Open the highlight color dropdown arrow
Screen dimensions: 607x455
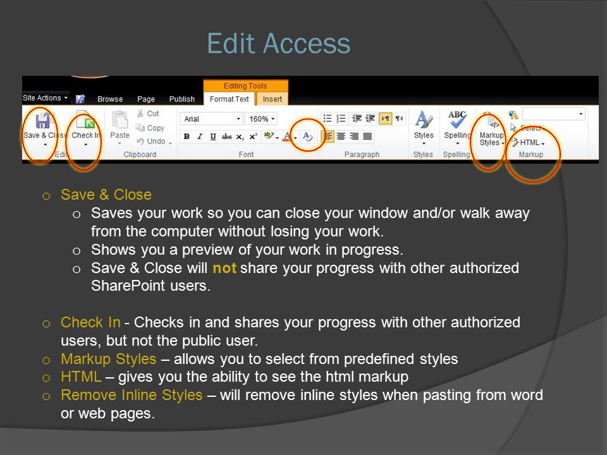(x=277, y=137)
